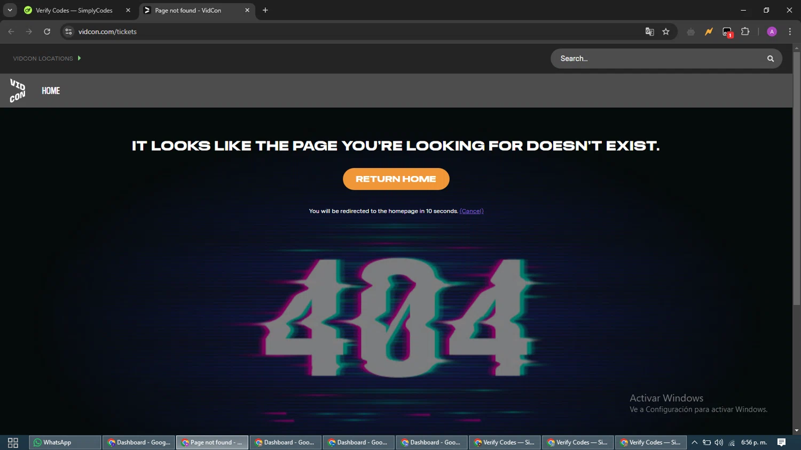This screenshot has height=450, width=801.
Task: Click the VidCon logo
Action: pyautogui.click(x=18, y=91)
